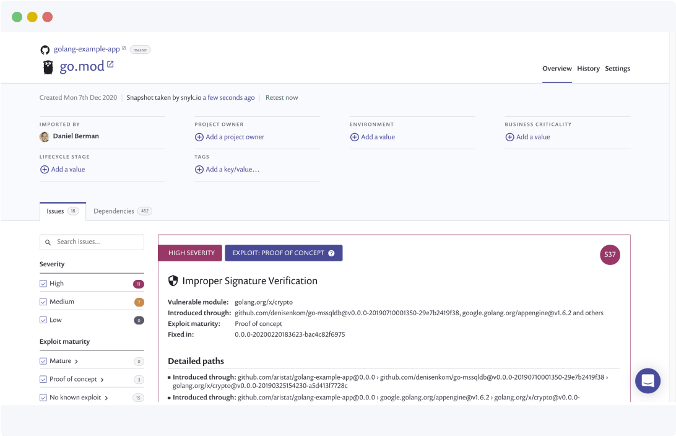Click the shield icon beside Improper Signature Verification
The height and width of the screenshot is (436, 676).
[173, 281]
